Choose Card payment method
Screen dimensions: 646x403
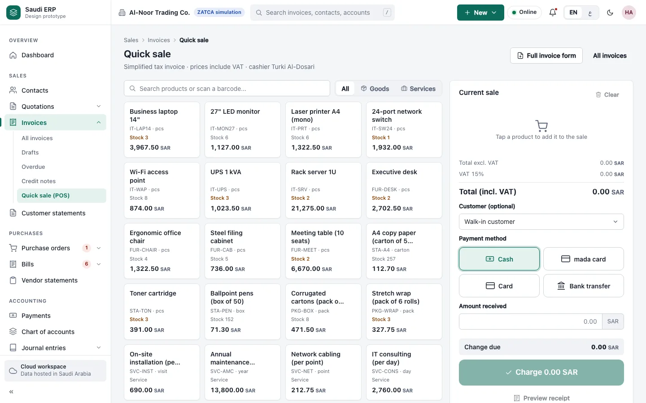pos(499,286)
